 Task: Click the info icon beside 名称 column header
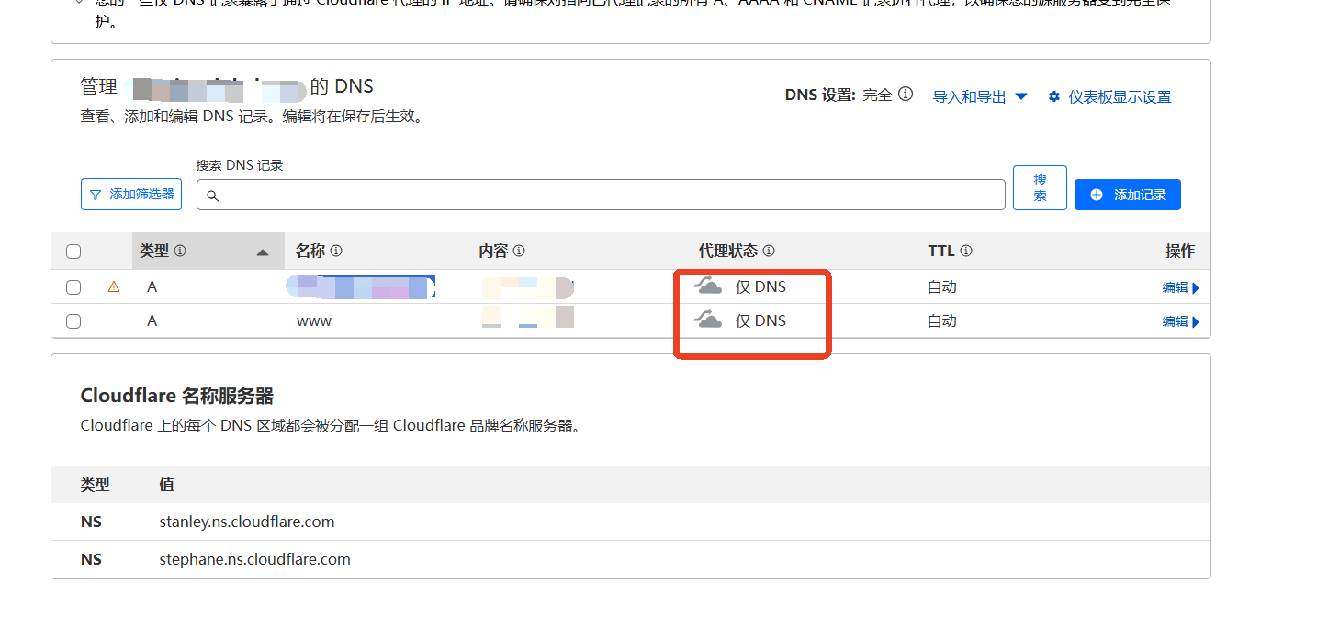336,252
